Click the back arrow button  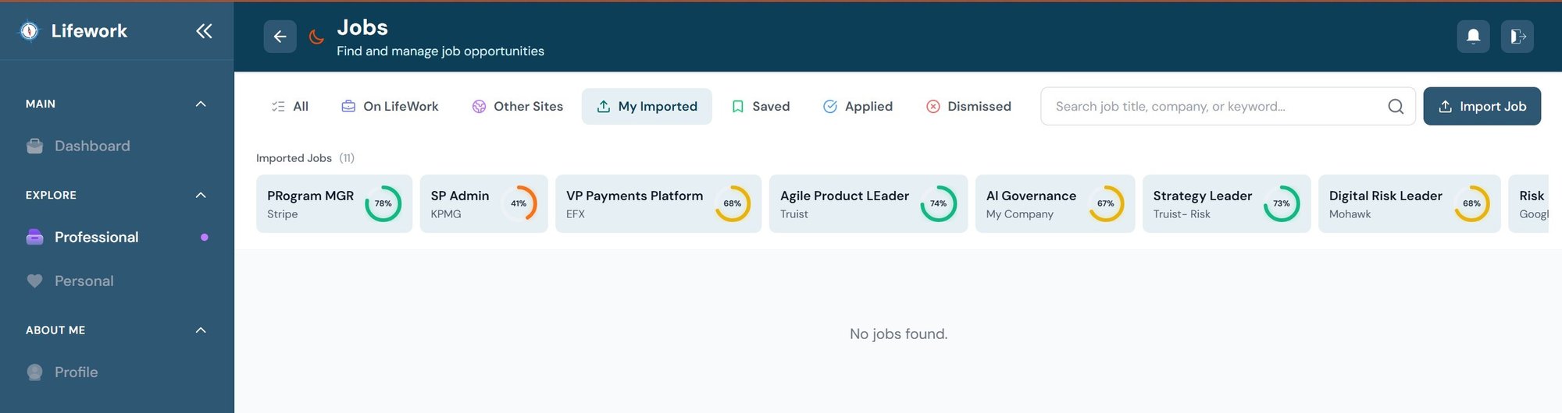[280, 37]
